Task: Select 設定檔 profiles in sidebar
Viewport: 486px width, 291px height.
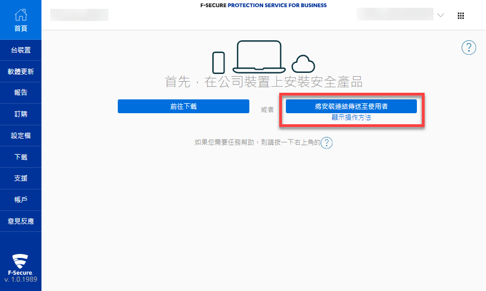Action: (x=20, y=136)
